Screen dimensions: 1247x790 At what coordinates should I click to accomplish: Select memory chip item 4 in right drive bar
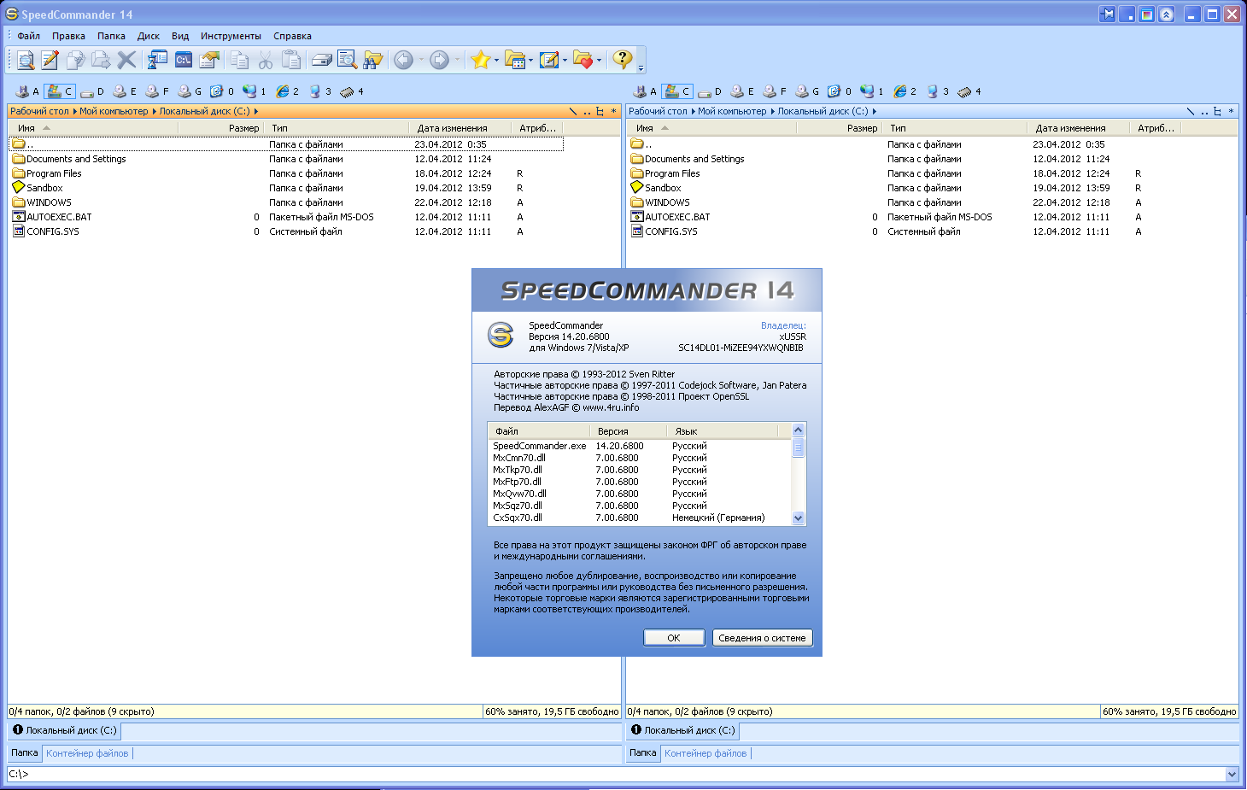(x=969, y=91)
